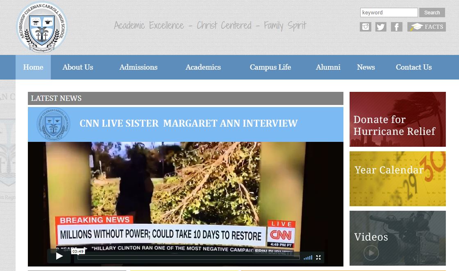This screenshot has height=271, width=459.
Task: Enter fullscreen mode on the video
Action: pos(318,257)
